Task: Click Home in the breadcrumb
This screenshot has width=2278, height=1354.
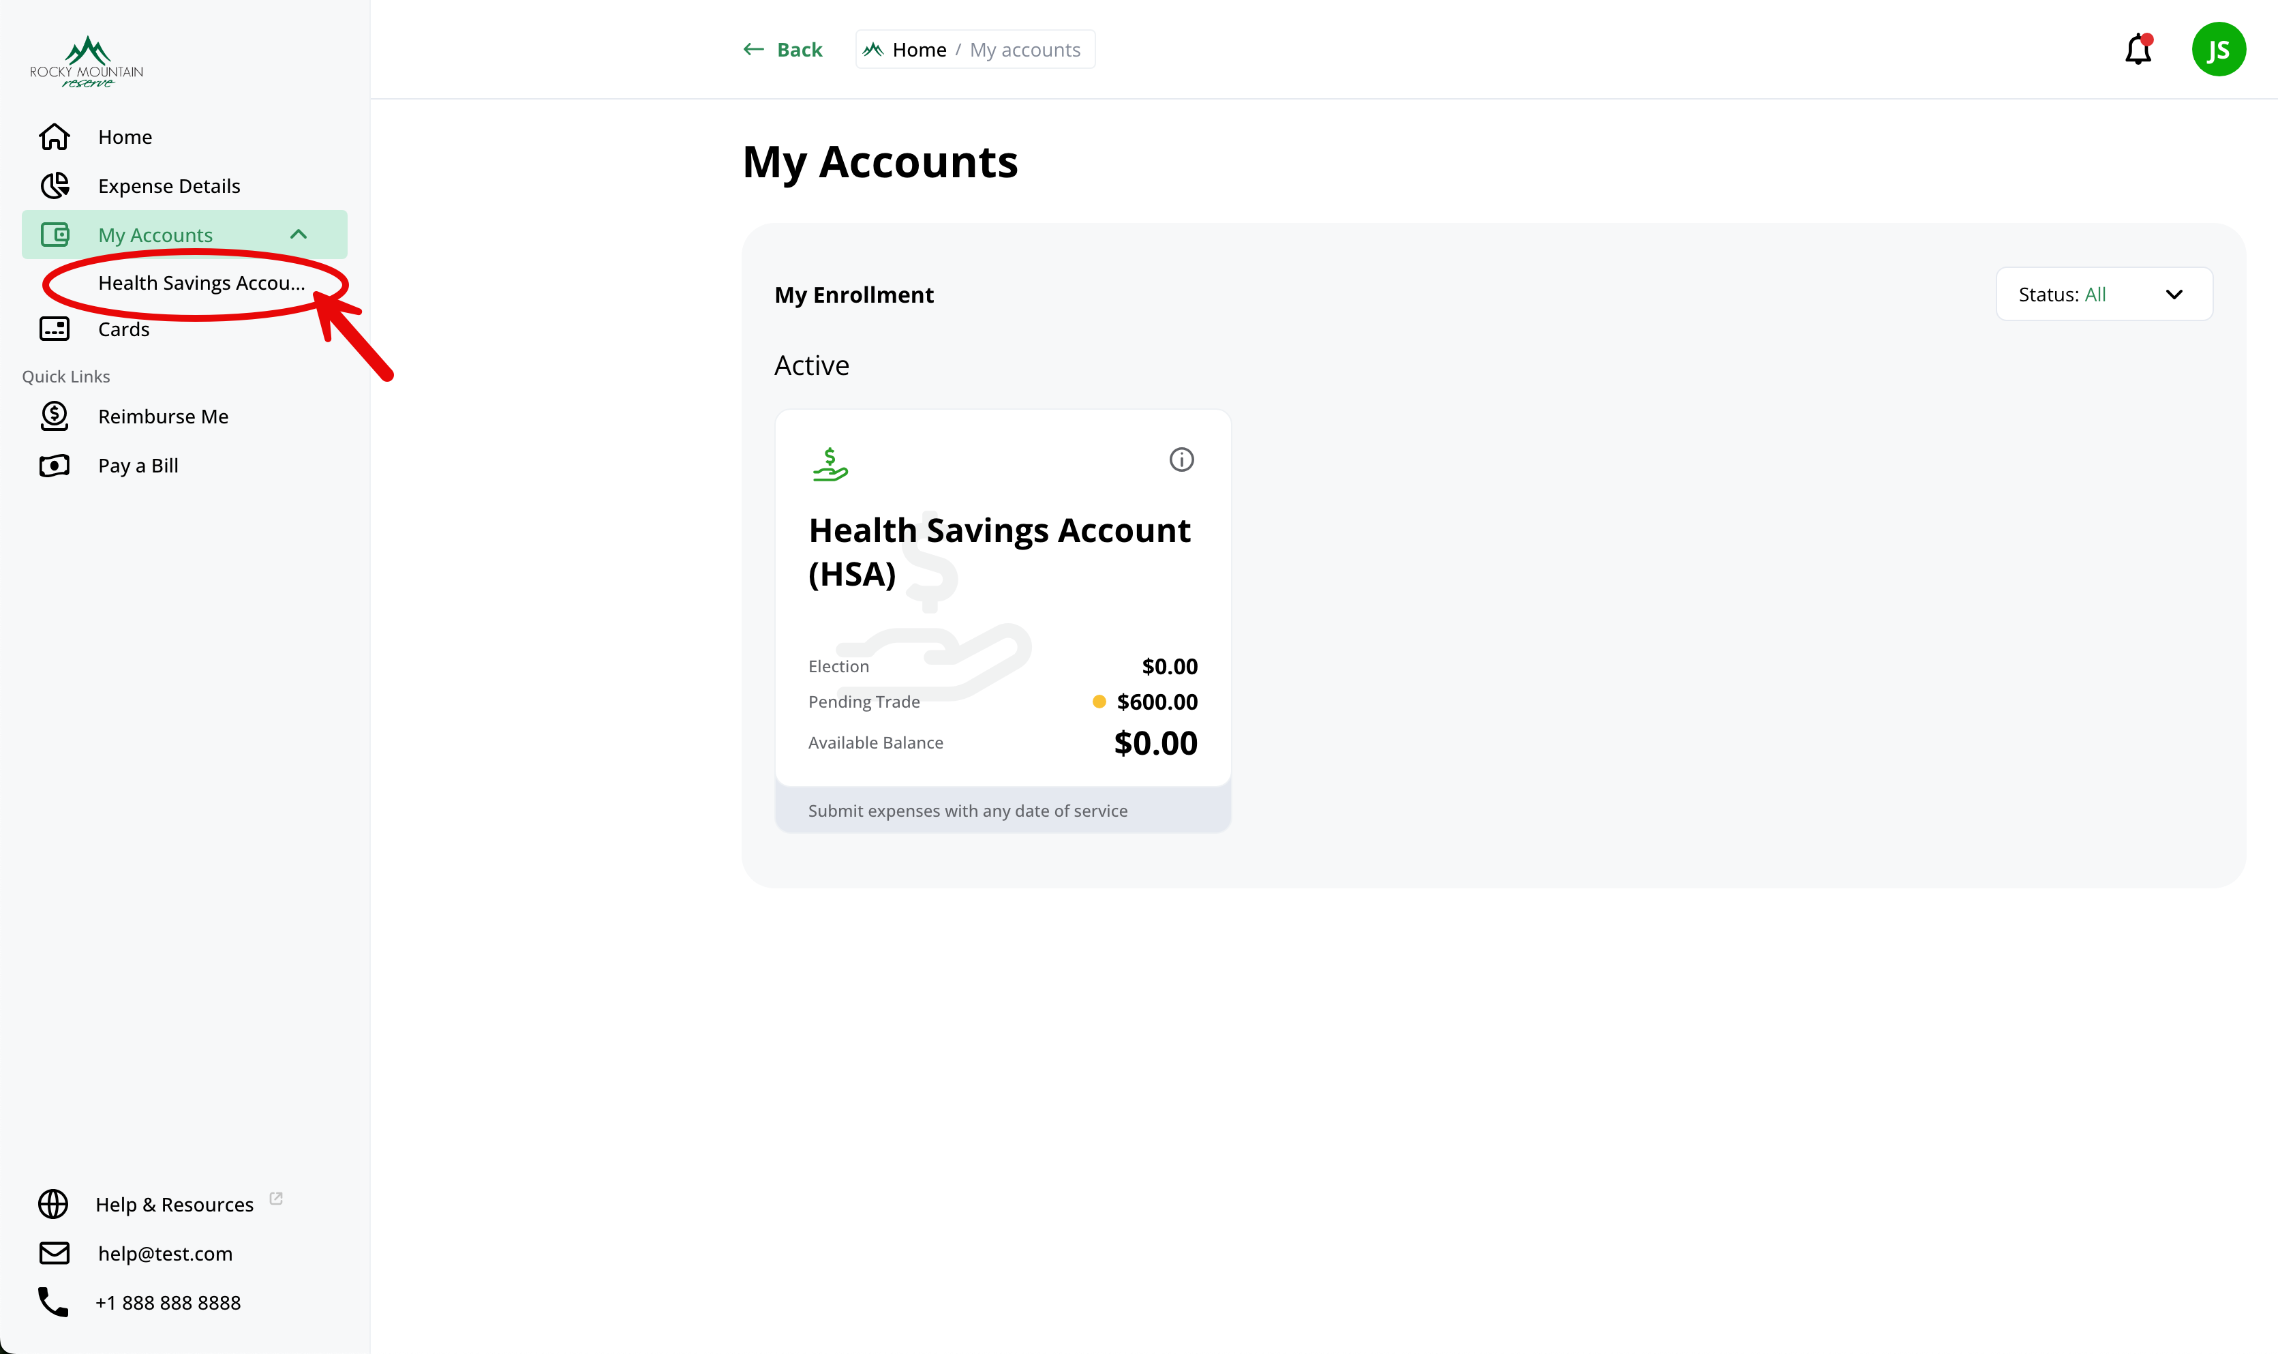Action: click(x=920, y=50)
